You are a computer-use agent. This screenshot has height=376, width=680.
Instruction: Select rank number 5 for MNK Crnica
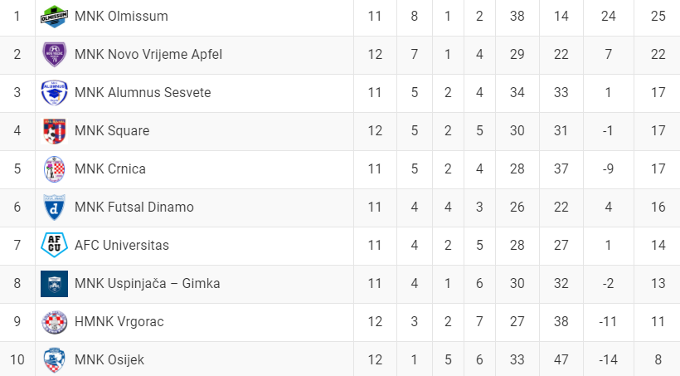point(17,168)
